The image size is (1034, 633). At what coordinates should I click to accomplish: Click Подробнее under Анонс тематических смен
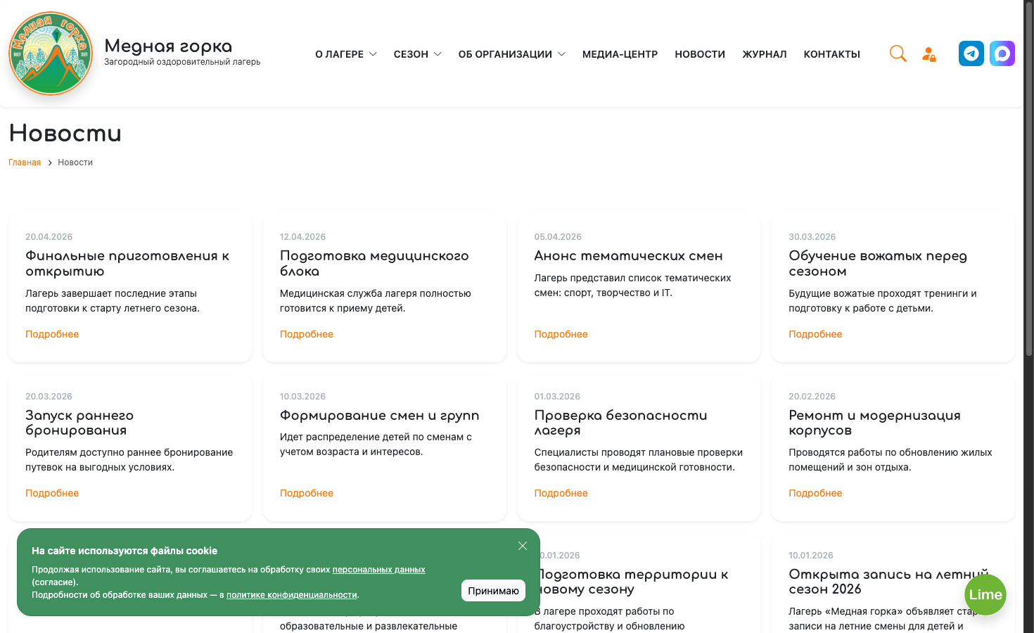pyautogui.click(x=561, y=334)
